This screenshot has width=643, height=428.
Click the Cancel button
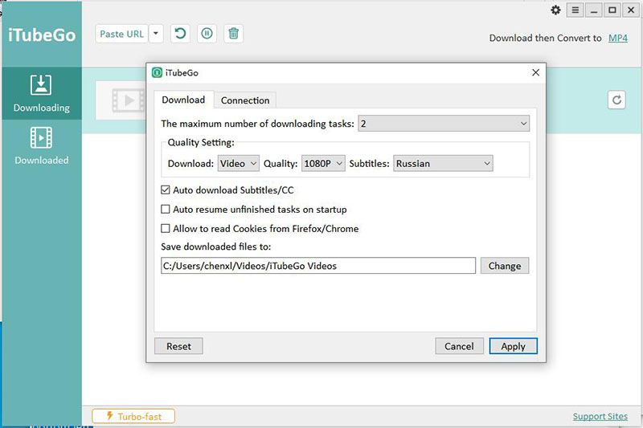pos(459,346)
